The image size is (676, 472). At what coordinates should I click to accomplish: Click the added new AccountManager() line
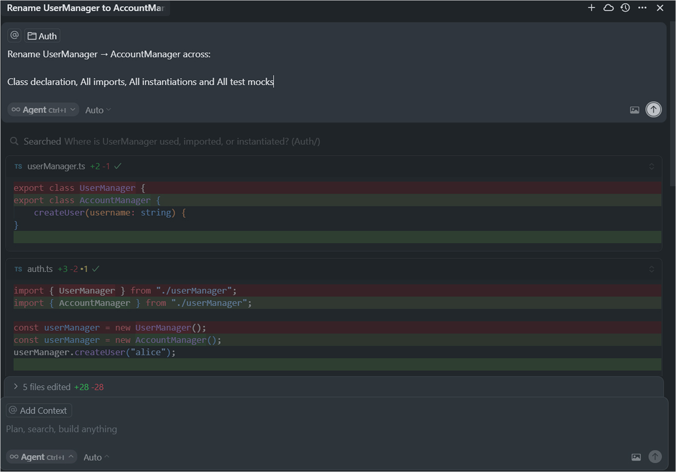(337, 340)
